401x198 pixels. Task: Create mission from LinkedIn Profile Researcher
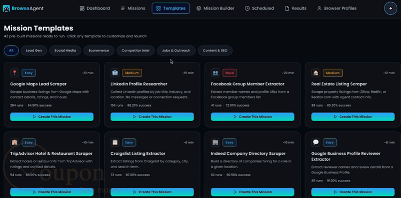152,116
